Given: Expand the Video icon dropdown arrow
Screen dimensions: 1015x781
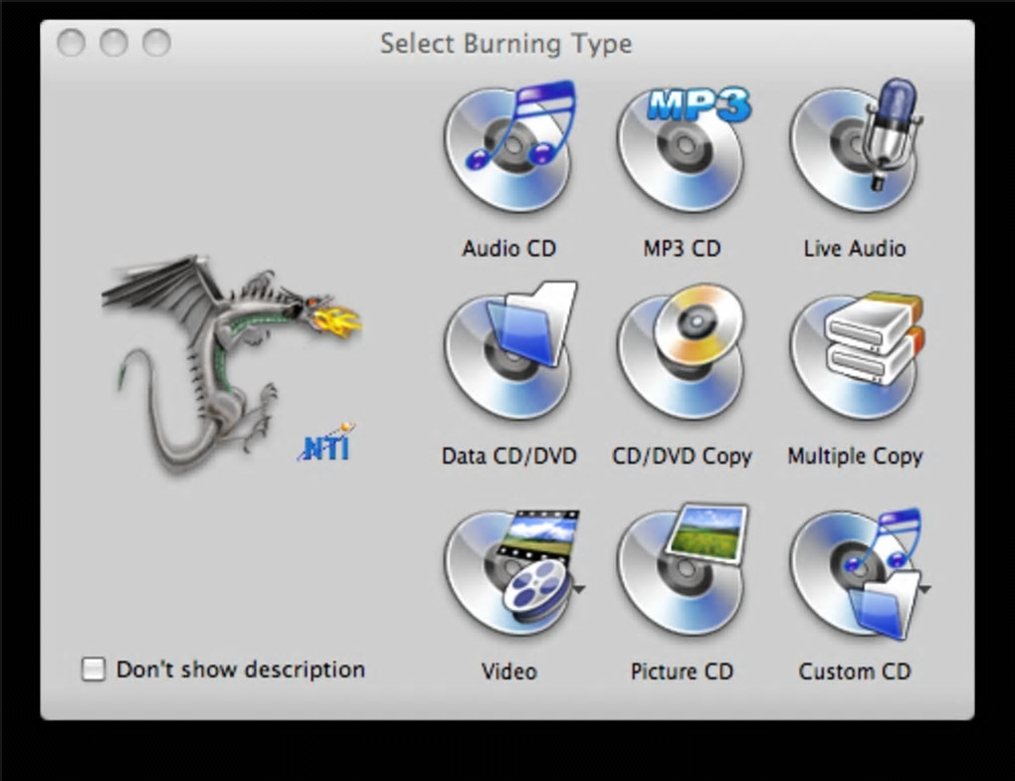Looking at the screenshot, I should (579, 589).
